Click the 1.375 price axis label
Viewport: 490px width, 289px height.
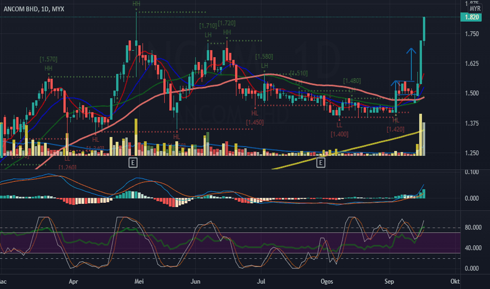click(x=472, y=123)
